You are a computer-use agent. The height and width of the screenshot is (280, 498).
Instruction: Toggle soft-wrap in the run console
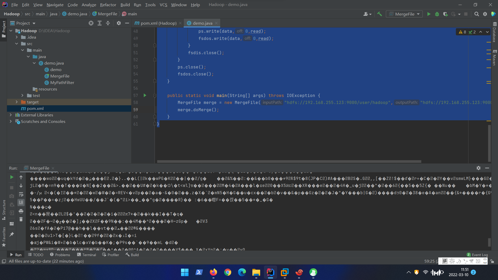click(x=21, y=194)
